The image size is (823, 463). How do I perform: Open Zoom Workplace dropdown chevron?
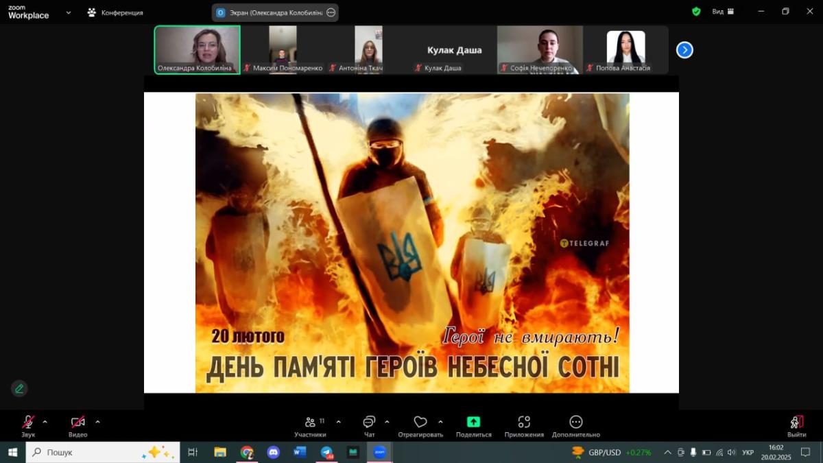(69, 12)
